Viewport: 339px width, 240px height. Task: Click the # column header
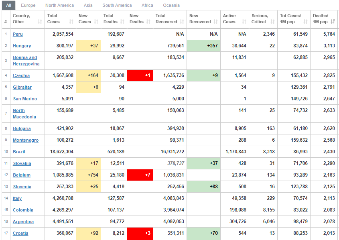coord(6,19)
